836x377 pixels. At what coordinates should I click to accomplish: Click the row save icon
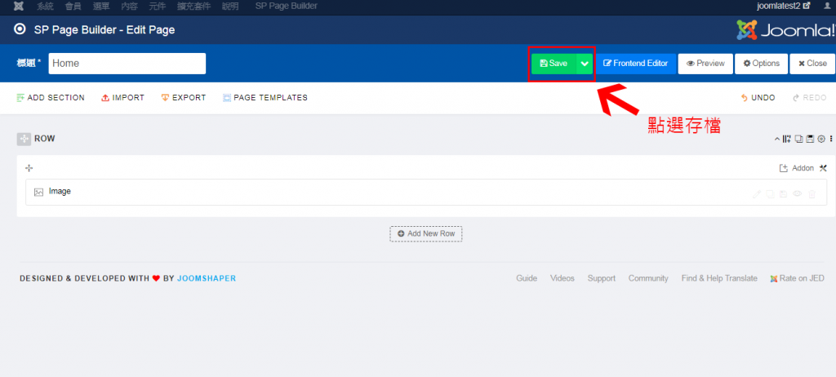click(x=810, y=139)
